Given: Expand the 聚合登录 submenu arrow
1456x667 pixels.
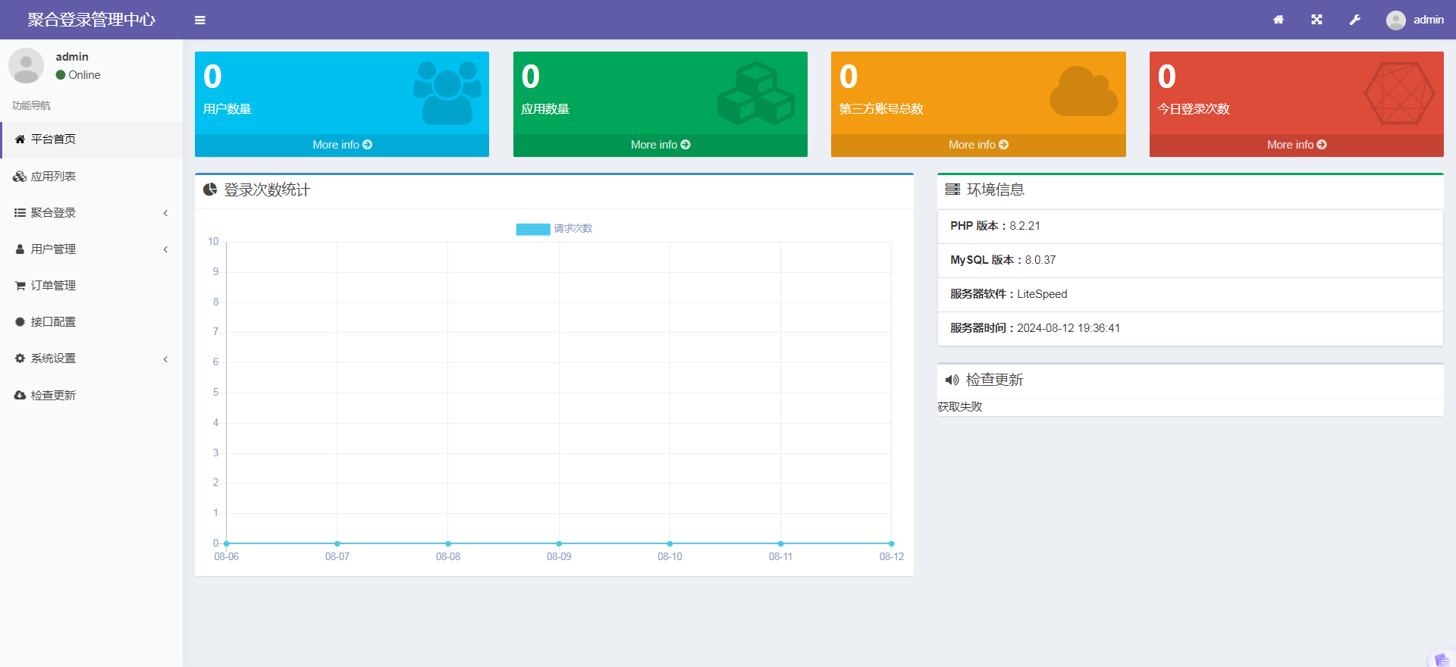Looking at the screenshot, I should coord(165,213).
